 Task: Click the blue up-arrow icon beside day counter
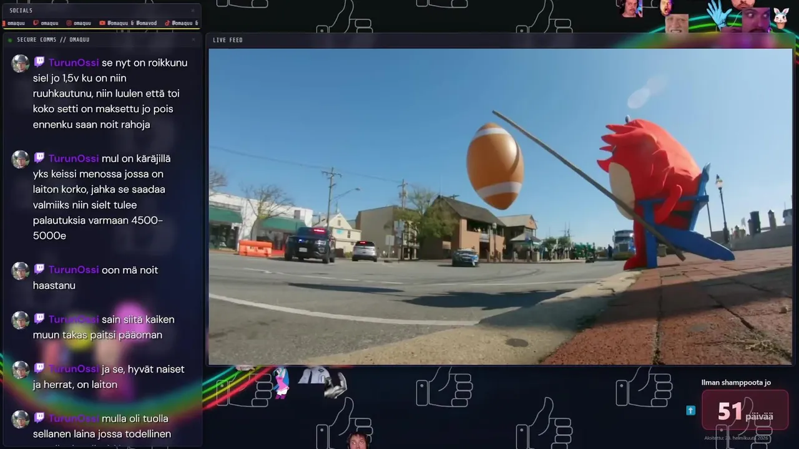coord(690,410)
